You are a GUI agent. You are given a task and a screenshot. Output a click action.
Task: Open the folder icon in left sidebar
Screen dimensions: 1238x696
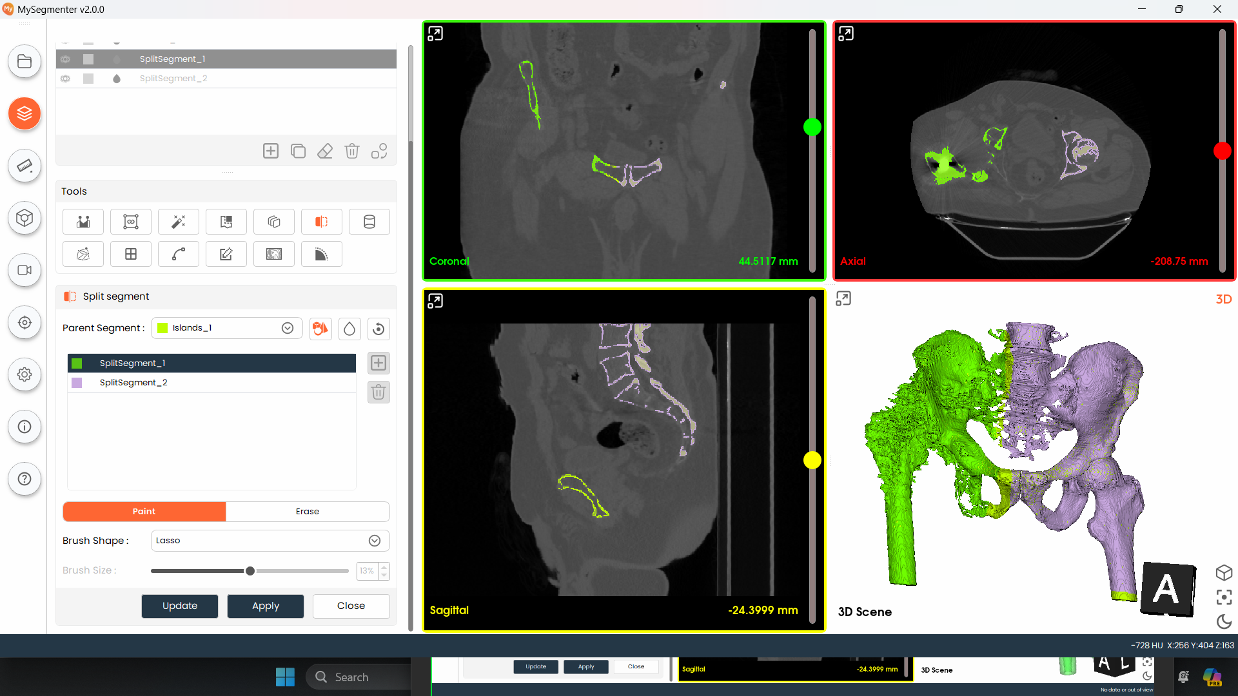(25, 62)
